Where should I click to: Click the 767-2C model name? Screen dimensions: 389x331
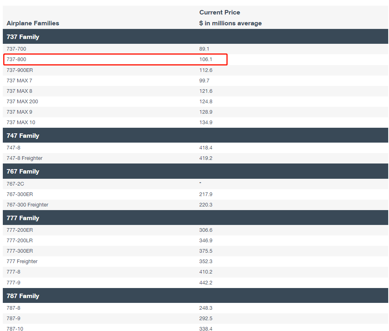[15, 184]
